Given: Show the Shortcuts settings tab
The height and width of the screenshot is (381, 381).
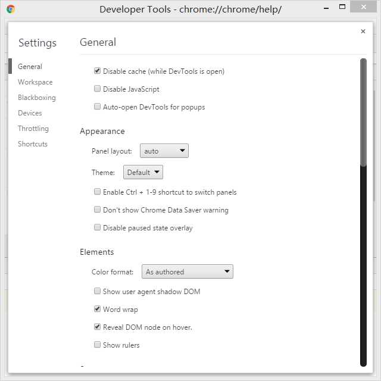Looking at the screenshot, I should click(x=33, y=144).
